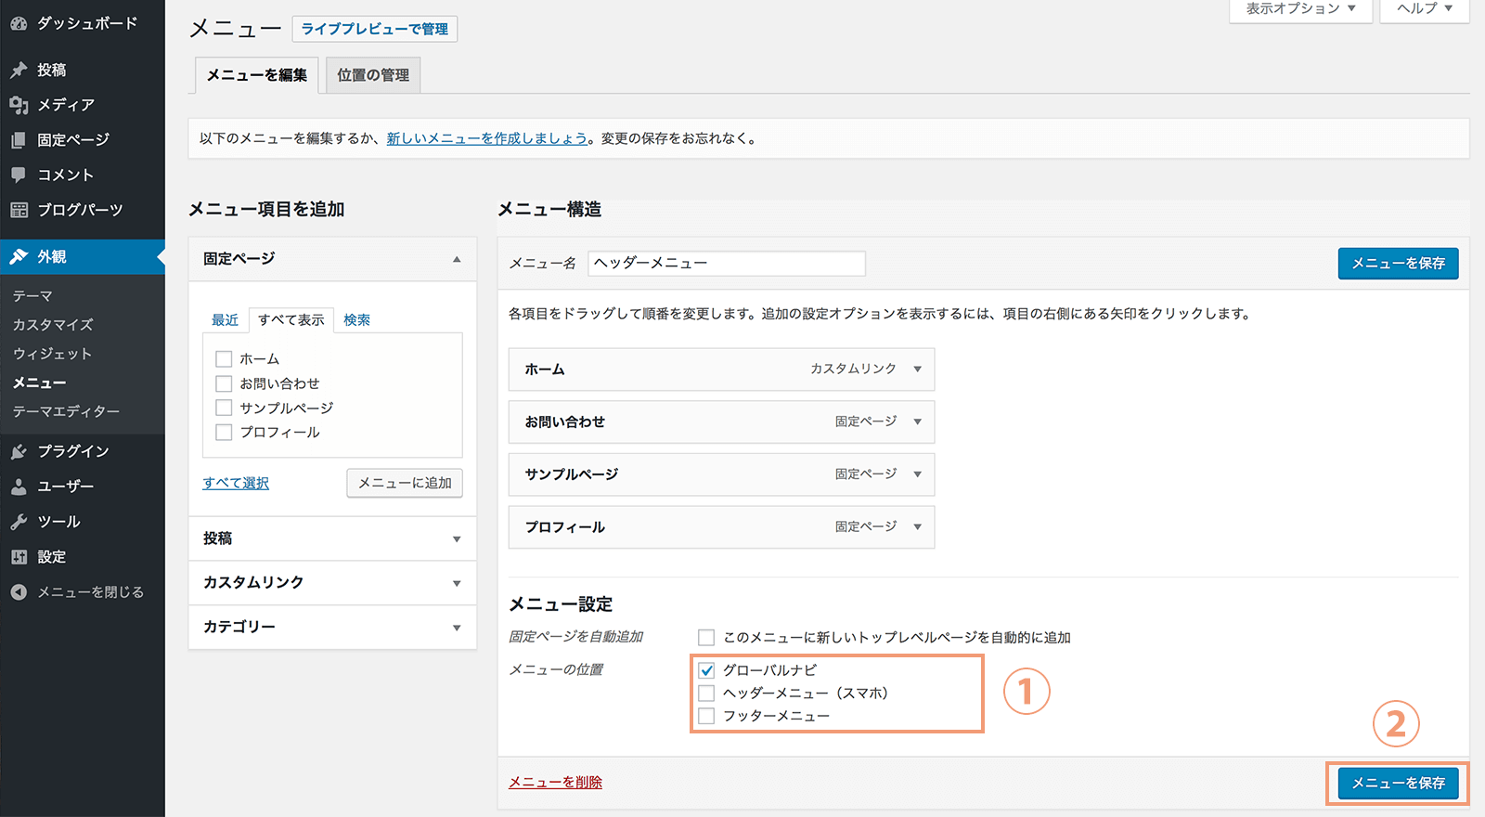
Task: Uncheck the グローバルナビ location checkbox
Action: (706, 670)
